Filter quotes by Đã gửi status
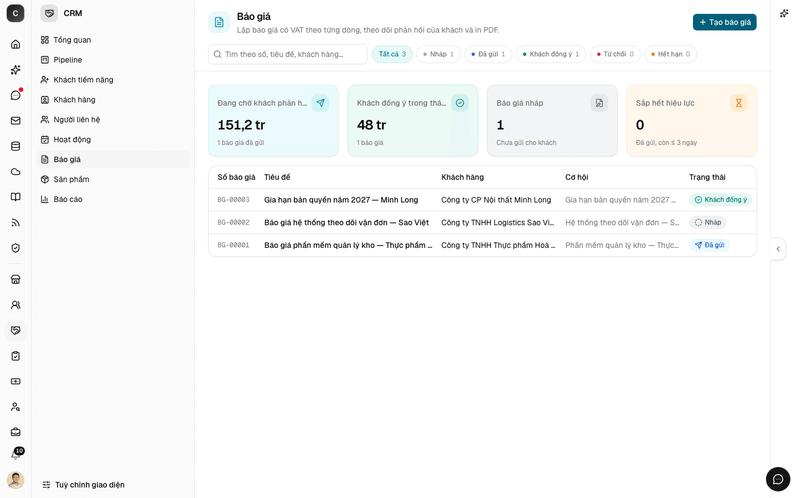 (488, 54)
